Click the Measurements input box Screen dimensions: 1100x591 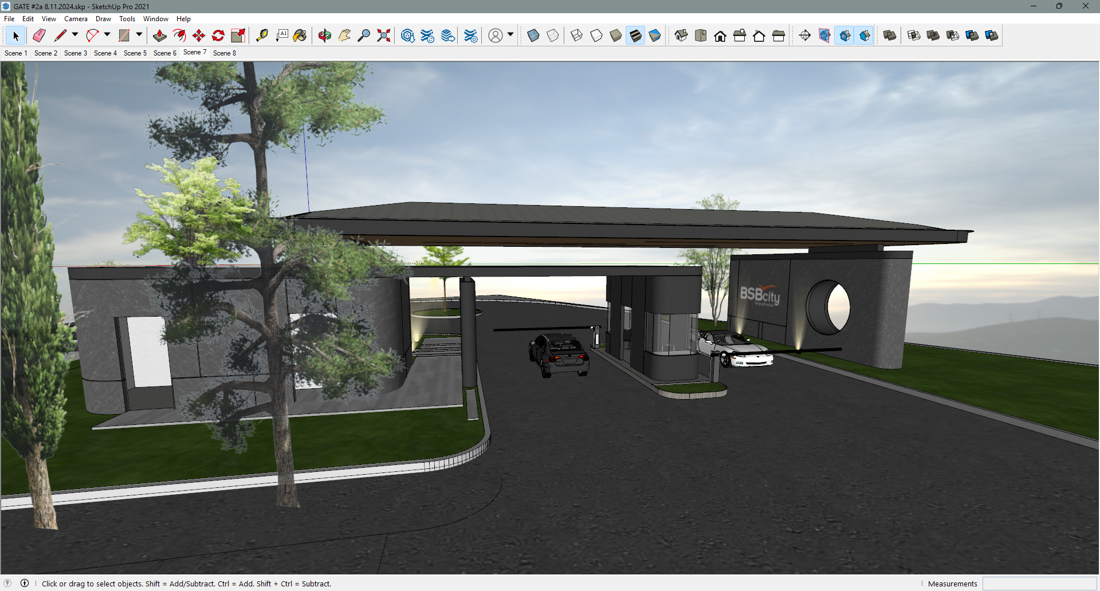(1039, 584)
